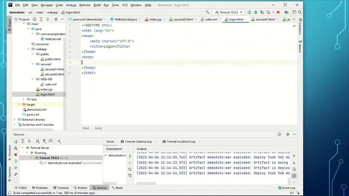Collapse all in the Project panel toolbar
Viewport: 349px width, 196px height.
click(x=47, y=20)
